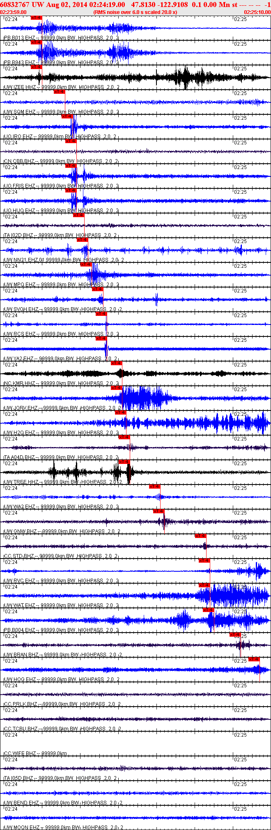Screen dimensions: 271x830
Task: Select the 'TA I05D BHZ' station label
Action: coord(19,778)
